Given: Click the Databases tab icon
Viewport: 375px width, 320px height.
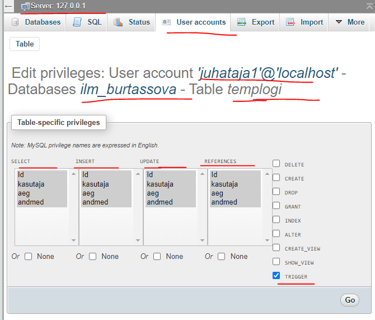Looking at the screenshot, I should point(15,22).
